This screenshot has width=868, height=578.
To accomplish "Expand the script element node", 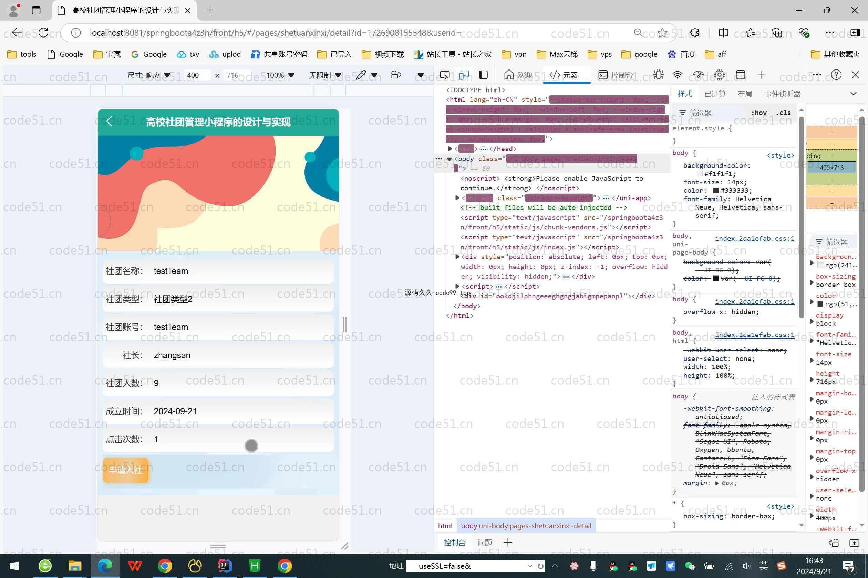I will [457, 286].
